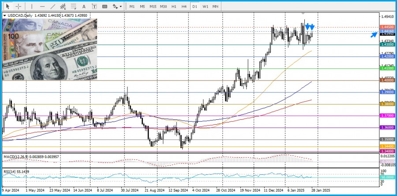Enable the W1 weekly timeframe
The width and height of the screenshot is (397, 196).
click(206, 7)
